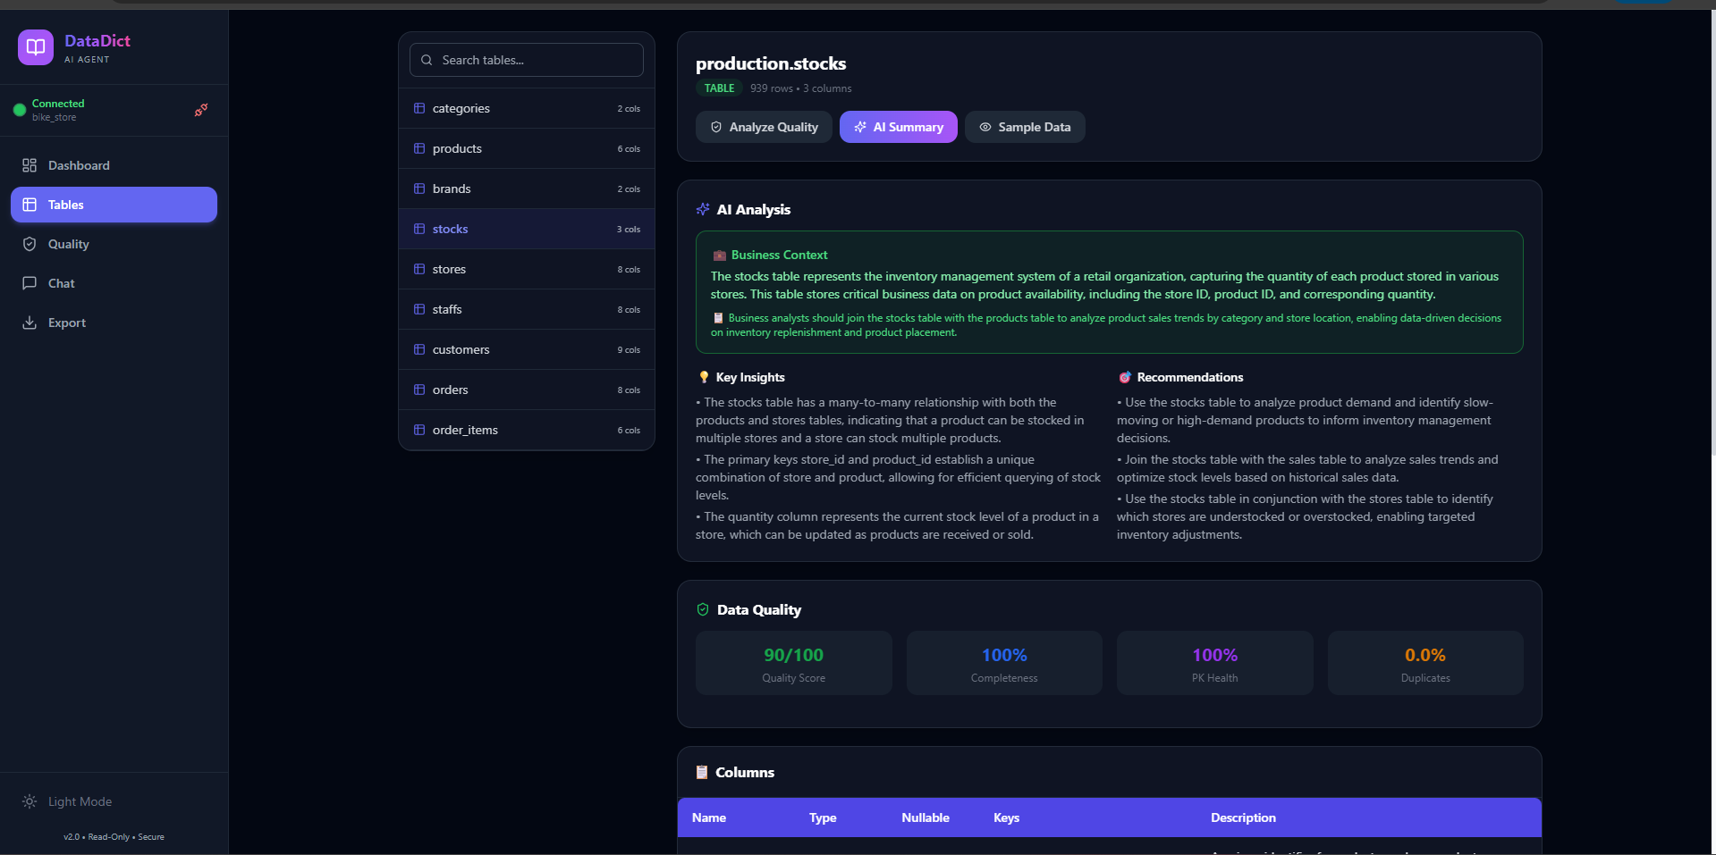This screenshot has height=855, width=1716.
Task: Click the production.stocks title
Action: click(x=771, y=63)
